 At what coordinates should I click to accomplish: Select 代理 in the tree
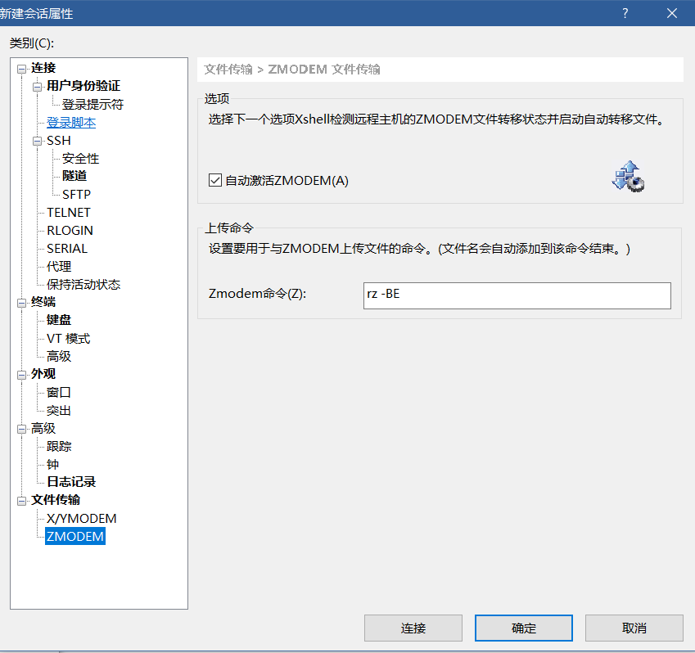click(x=58, y=266)
